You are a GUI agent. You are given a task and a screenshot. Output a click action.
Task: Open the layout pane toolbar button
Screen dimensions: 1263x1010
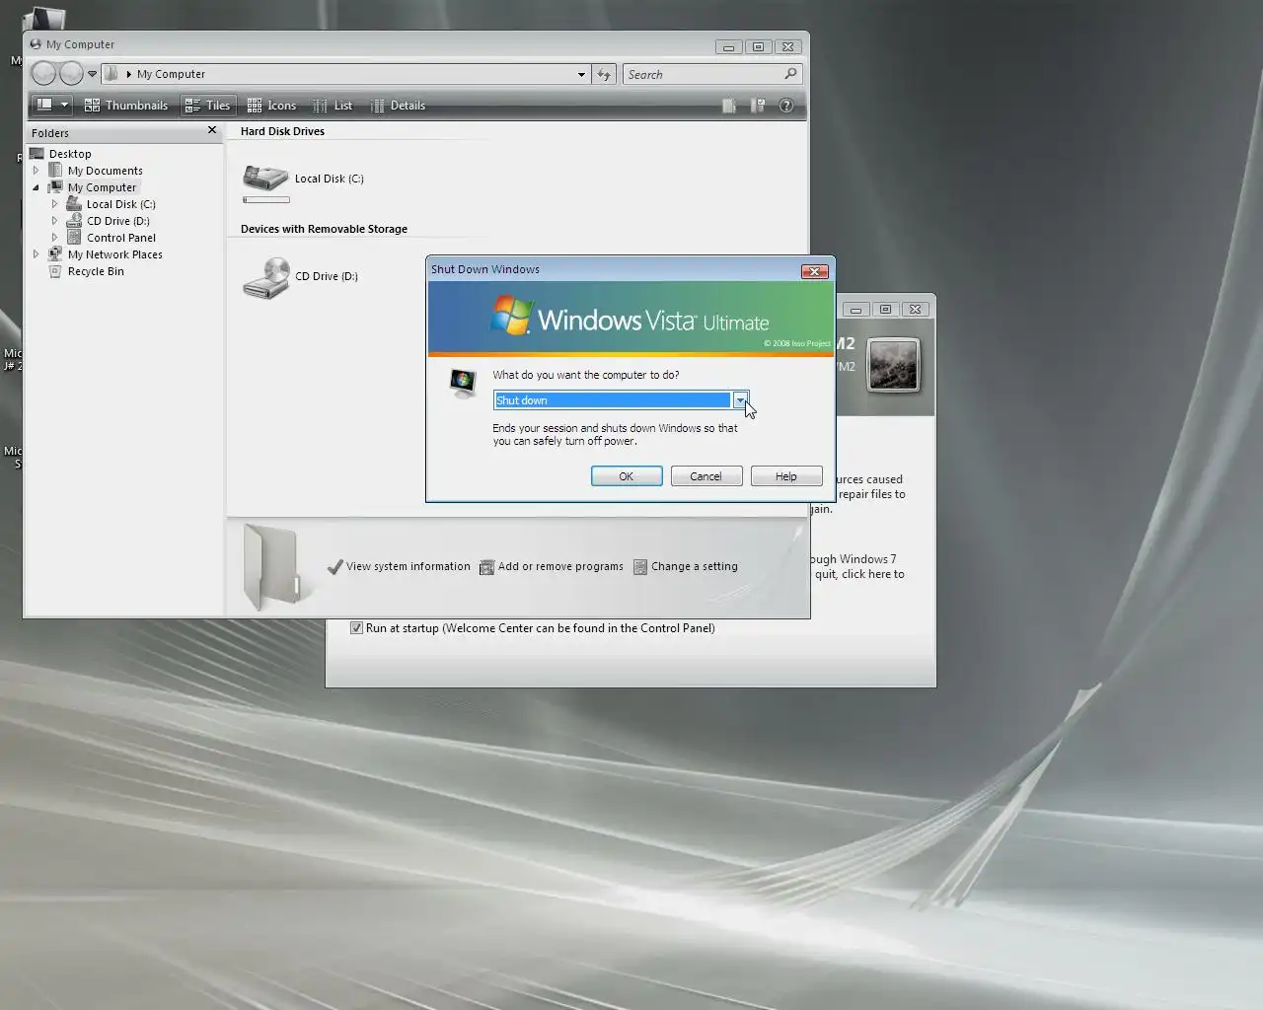(44, 105)
